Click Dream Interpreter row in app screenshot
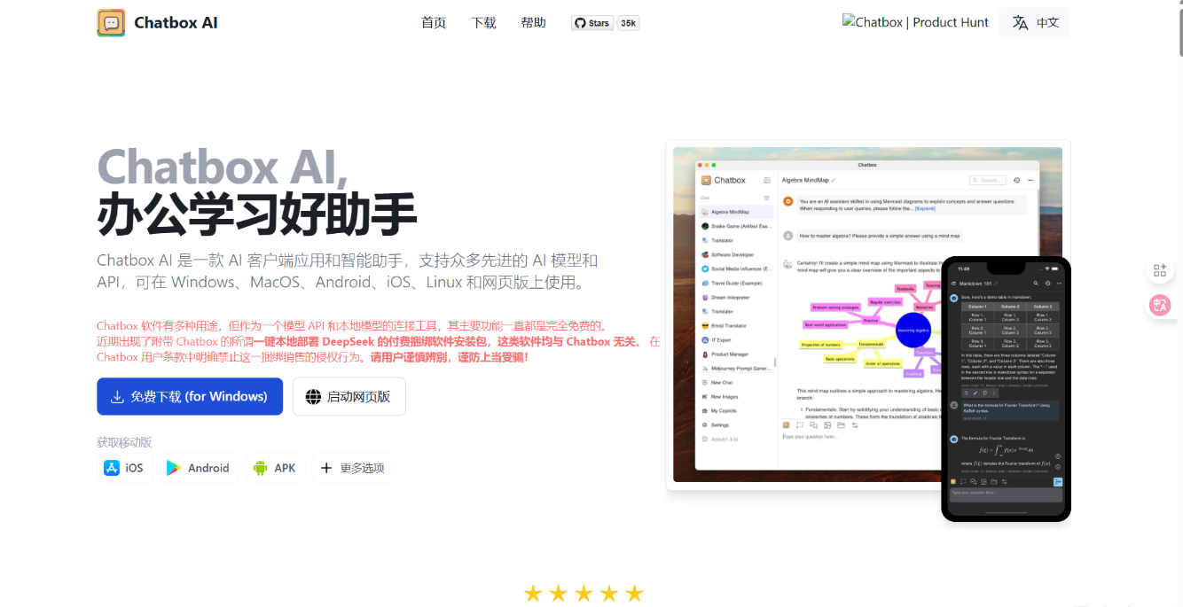 [x=735, y=298]
